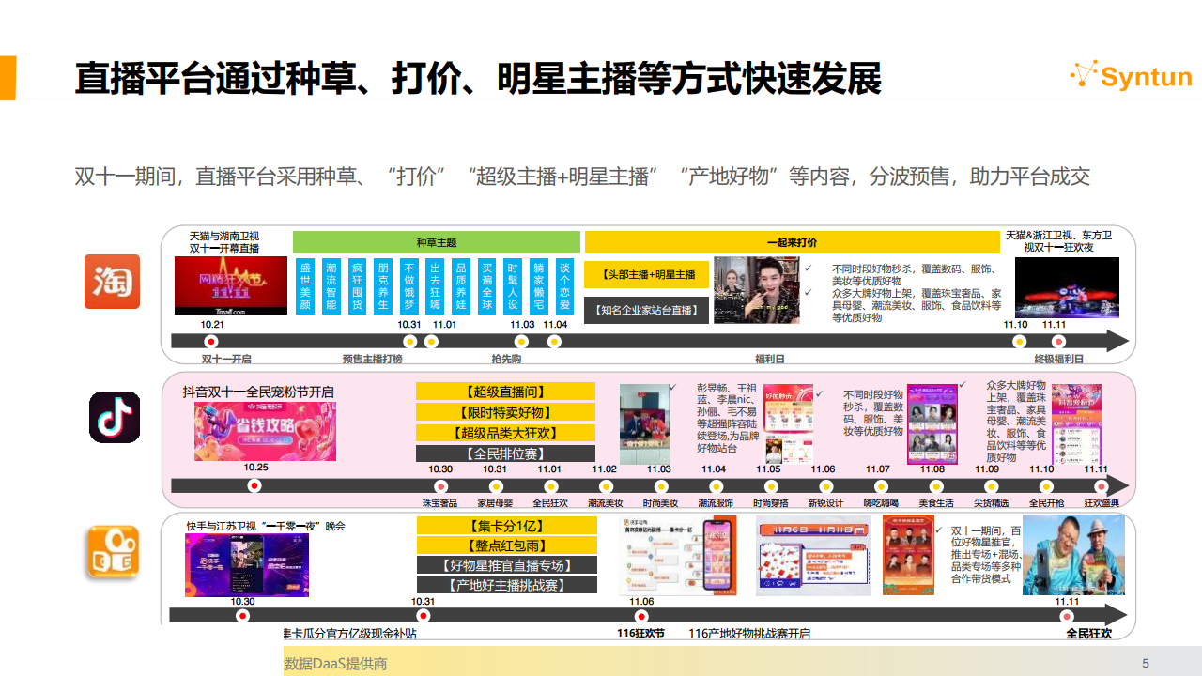Click the blue 朋克养生 theme box
The width and height of the screenshot is (1202, 676).
point(382,285)
